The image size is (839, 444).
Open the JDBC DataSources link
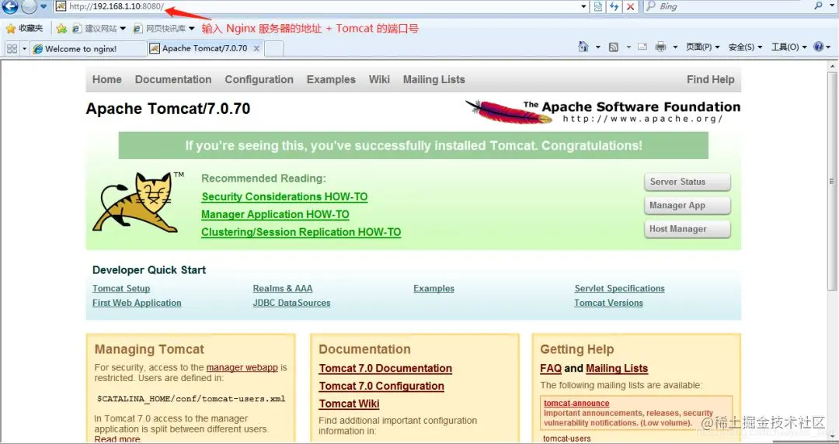point(291,303)
